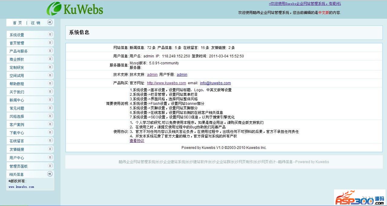Screen dimensions: 387x206
Task: Click the 注销 logout link
Action: click(x=35, y=23)
